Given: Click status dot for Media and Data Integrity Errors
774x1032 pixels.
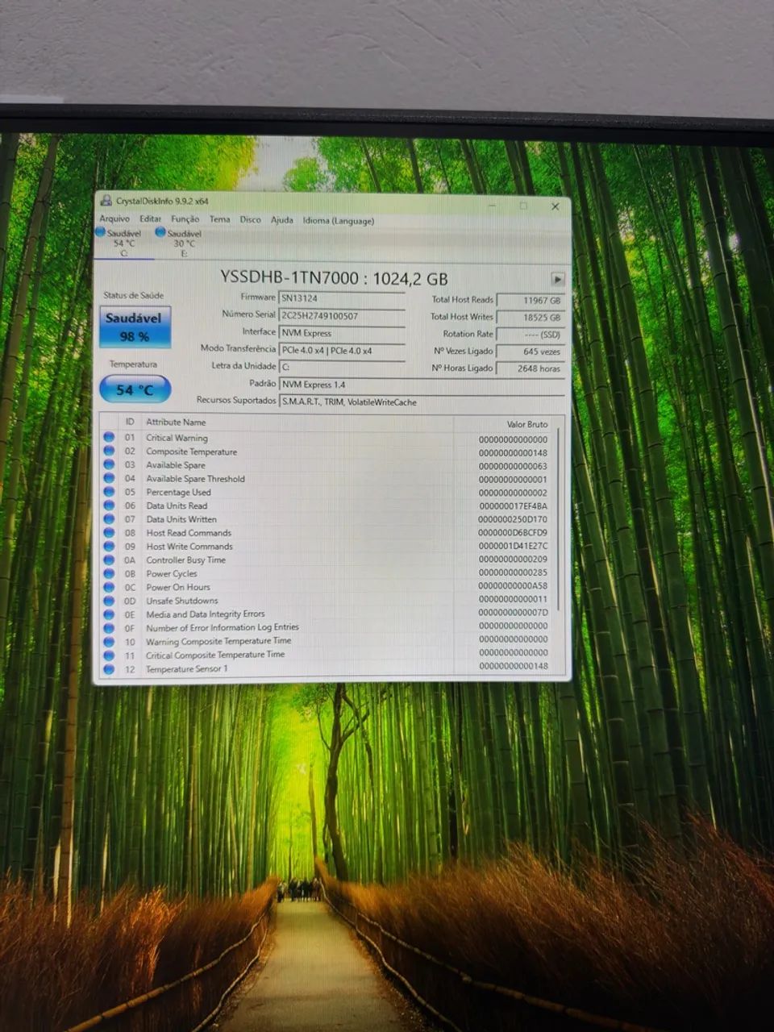Looking at the screenshot, I should pos(109,614).
